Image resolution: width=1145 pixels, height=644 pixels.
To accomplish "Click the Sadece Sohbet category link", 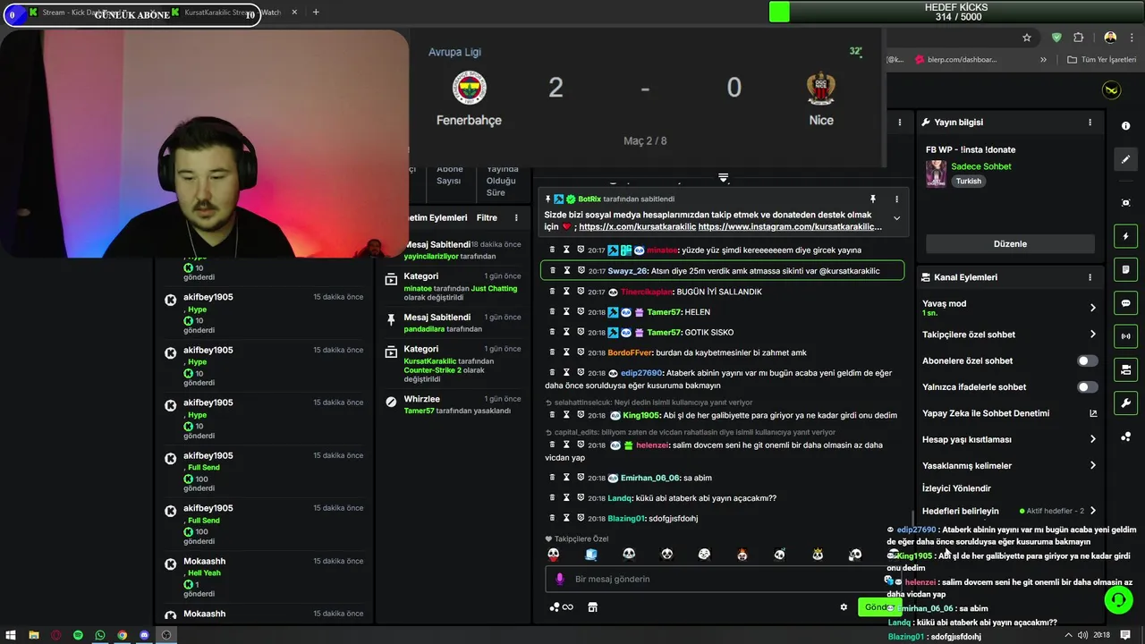I will click(x=981, y=166).
